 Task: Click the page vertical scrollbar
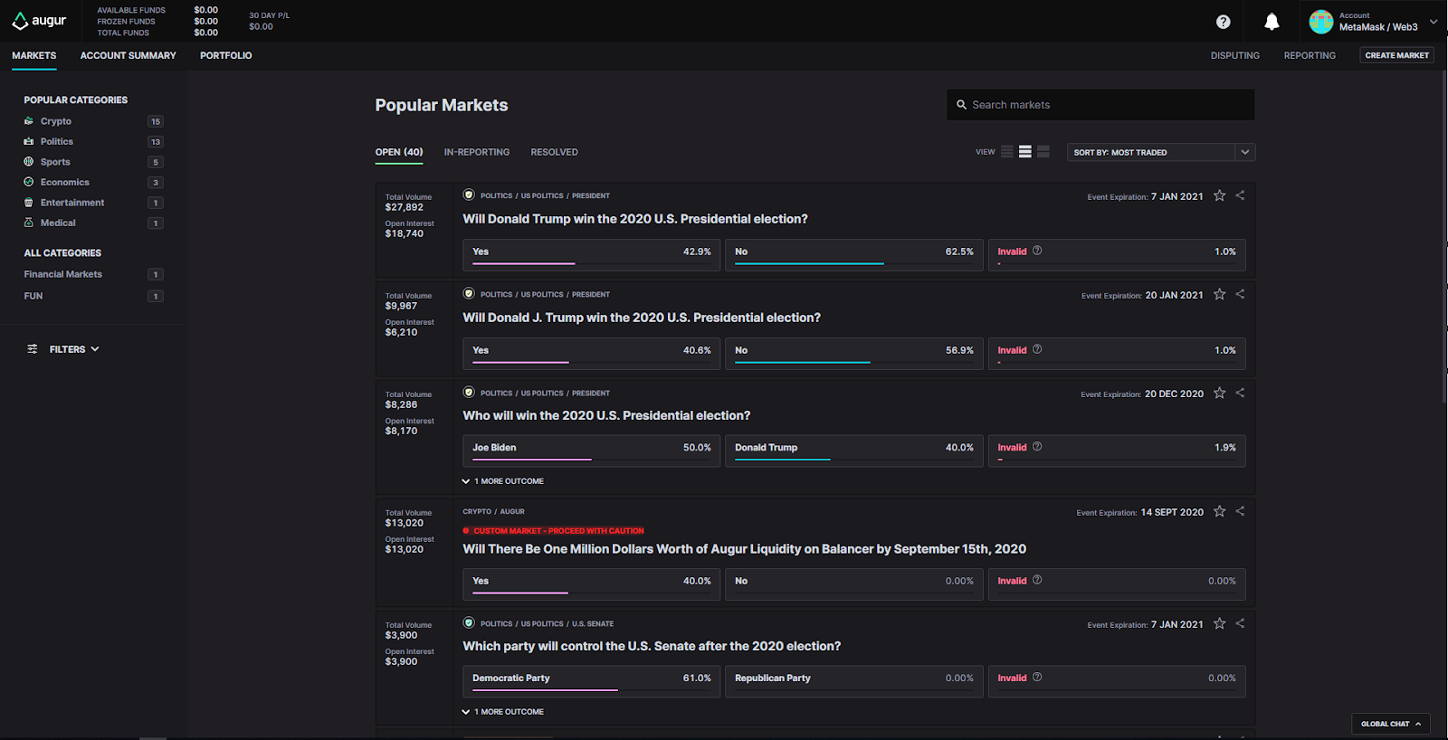[1444, 235]
